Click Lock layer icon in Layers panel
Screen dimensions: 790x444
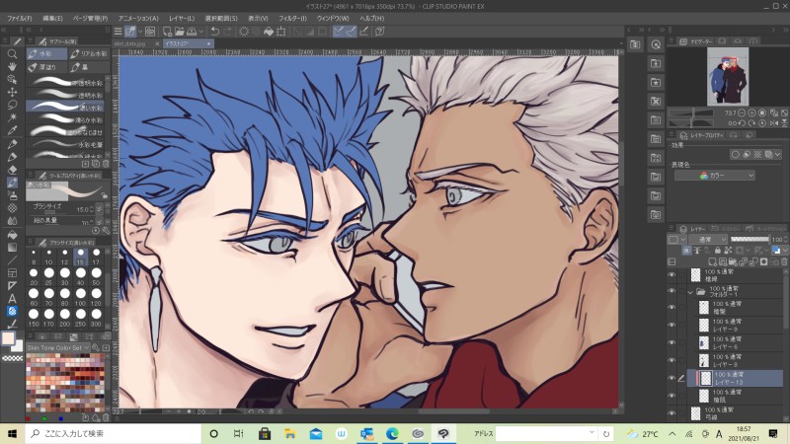(x=718, y=251)
